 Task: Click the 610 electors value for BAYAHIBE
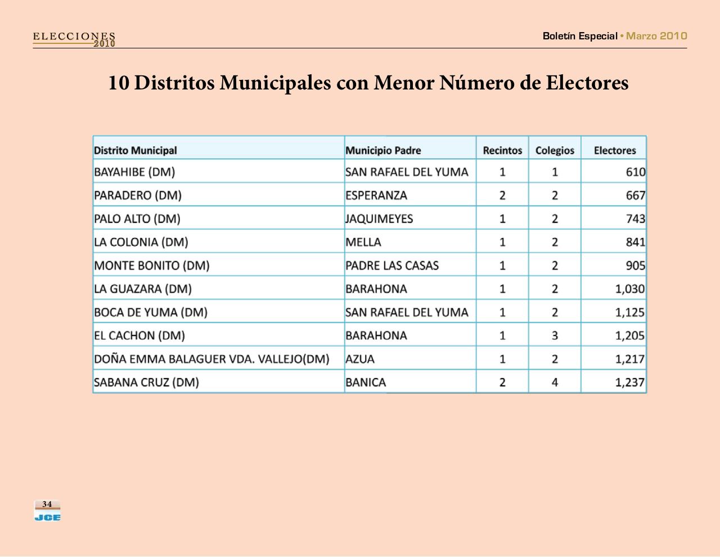[x=636, y=172]
